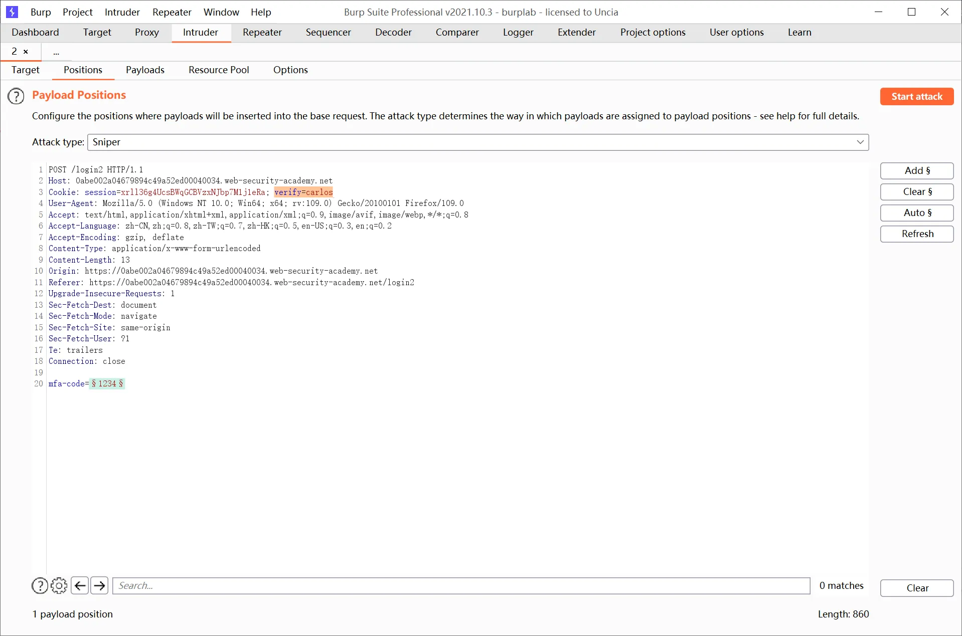Click the Referer header line
The width and height of the screenshot is (962, 636).
[x=231, y=282]
